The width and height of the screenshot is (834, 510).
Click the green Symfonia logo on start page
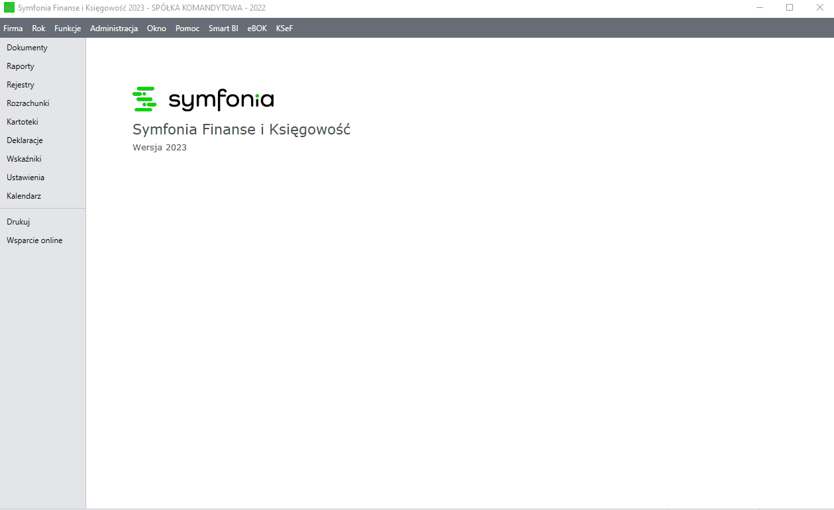[144, 99]
